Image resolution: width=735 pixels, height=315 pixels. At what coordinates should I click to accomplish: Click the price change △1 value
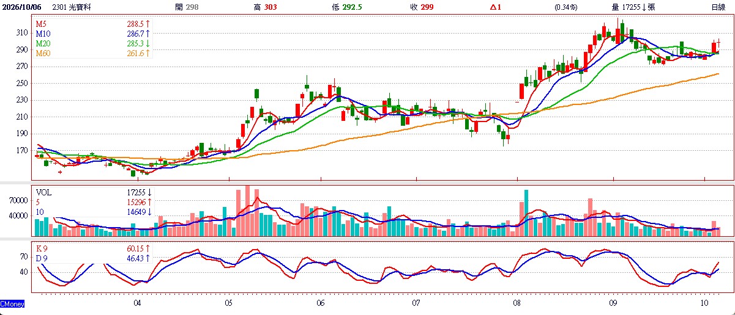pyautogui.click(x=496, y=7)
